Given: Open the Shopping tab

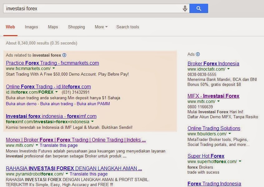Looking at the screenshot, I should pos(76,27).
